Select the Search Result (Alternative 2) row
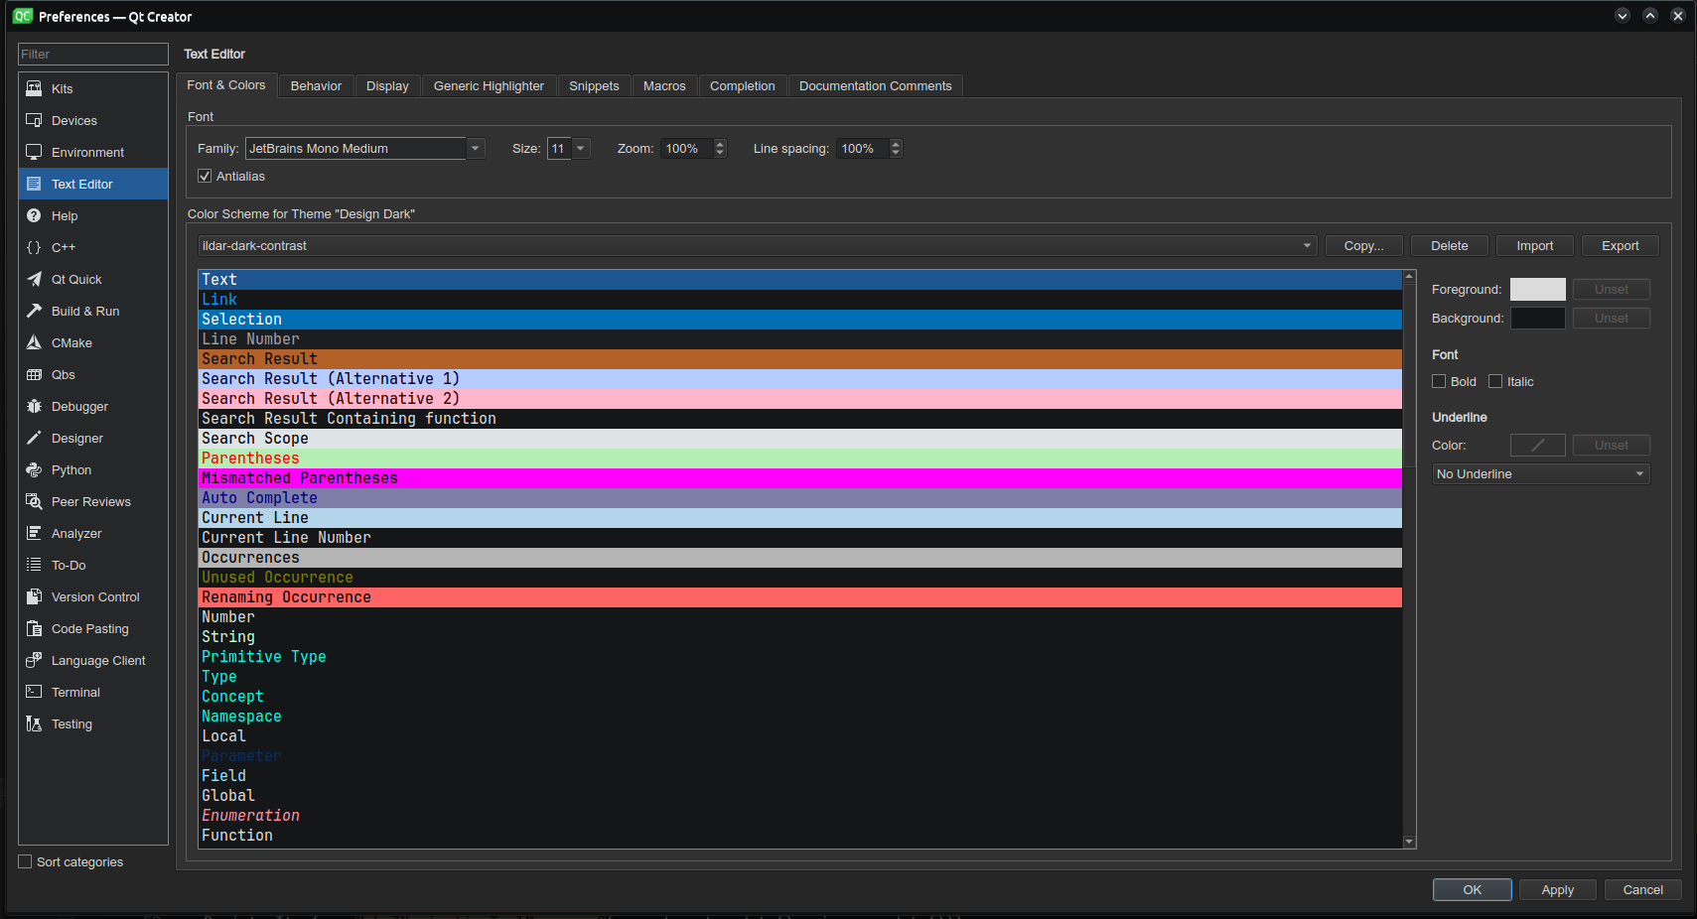The image size is (1697, 919). 800,398
